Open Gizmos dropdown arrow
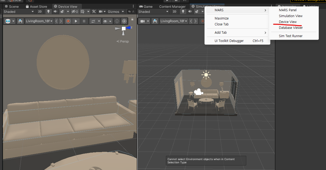The width and height of the screenshot is (326, 170). 123,11
